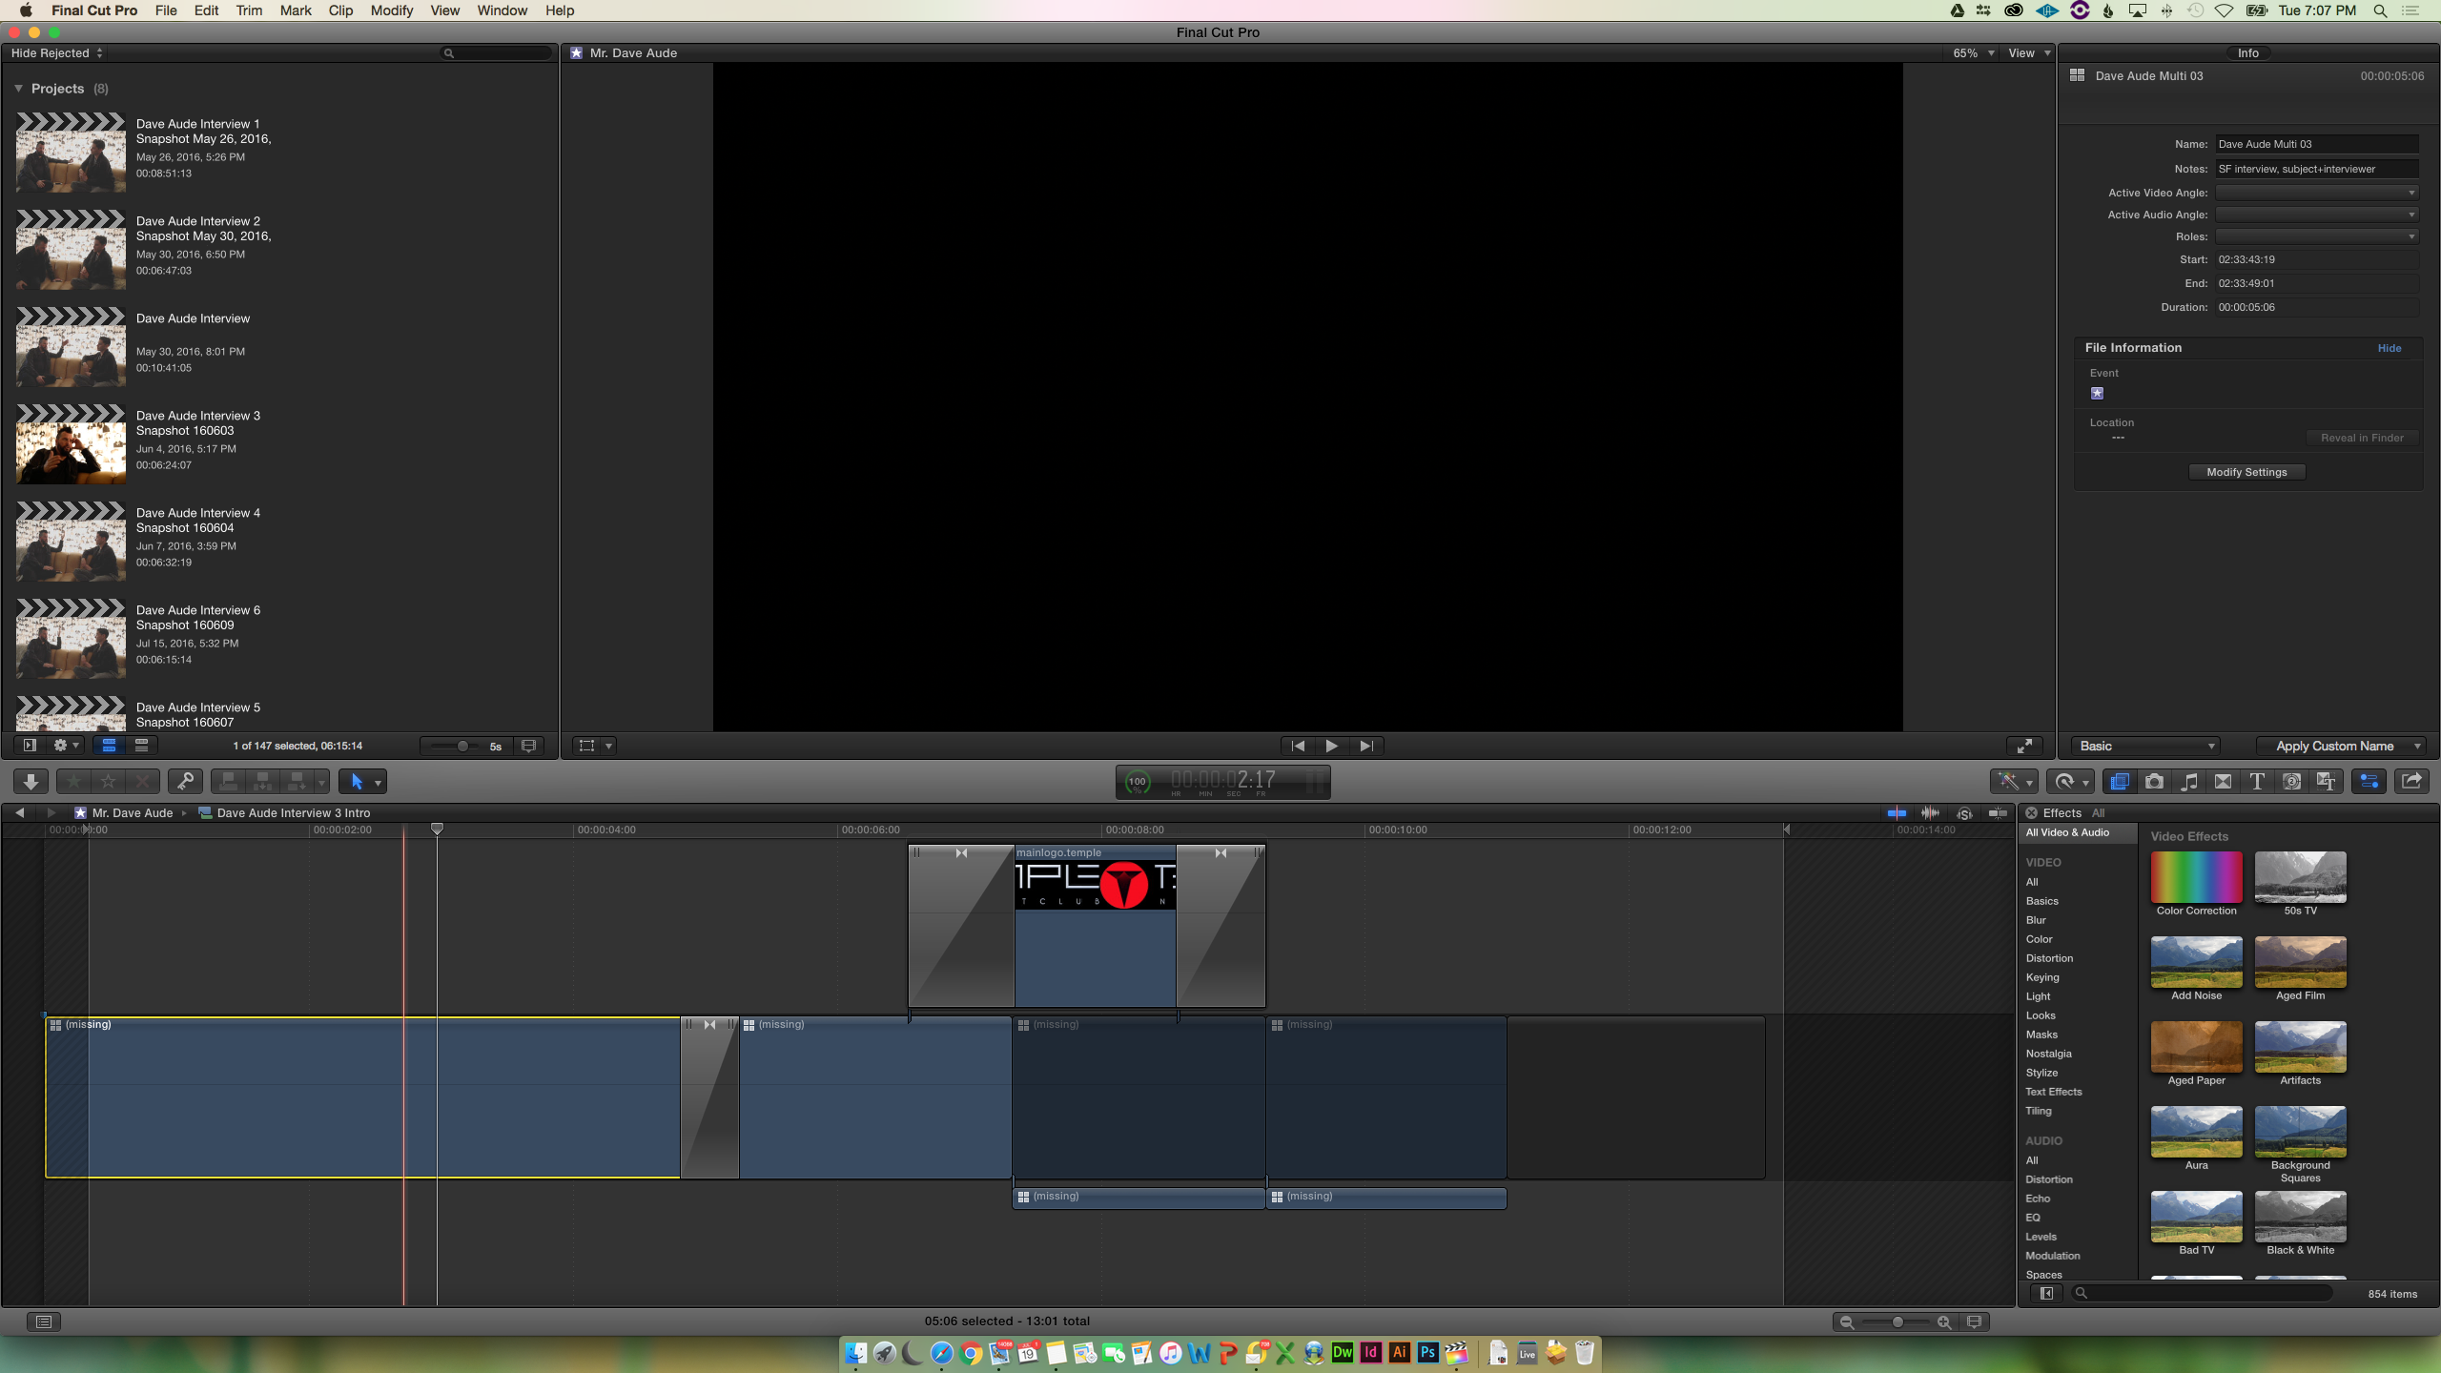Adjust the timeline zoom slider
The width and height of the screenshot is (2441, 1373).
1897,1322
